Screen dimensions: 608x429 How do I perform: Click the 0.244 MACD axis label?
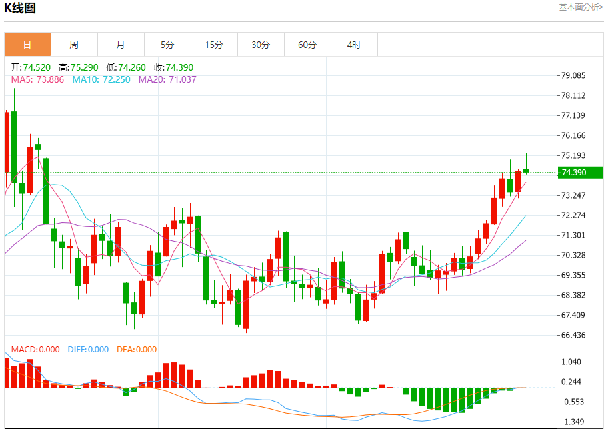click(571, 382)
